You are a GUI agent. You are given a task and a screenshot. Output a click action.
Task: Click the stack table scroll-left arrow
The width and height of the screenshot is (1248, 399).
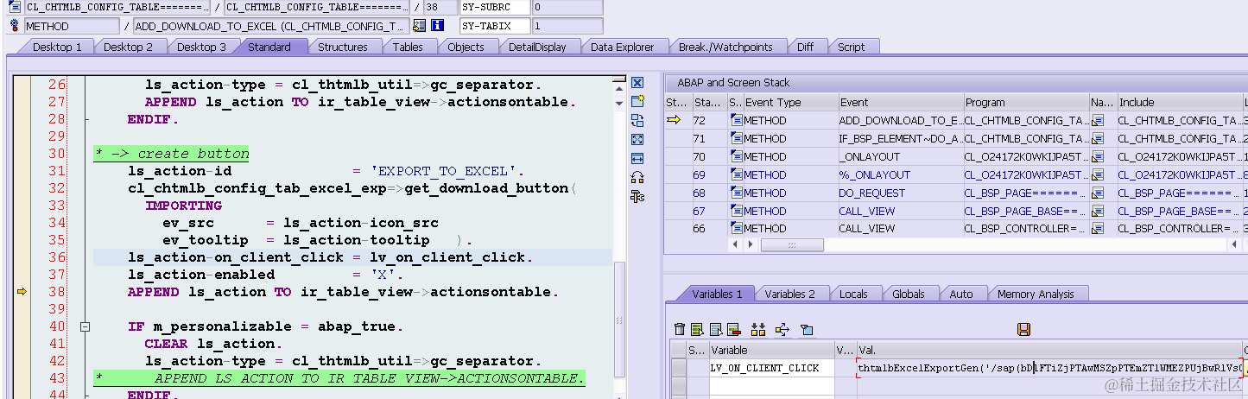tap(736, 245)
